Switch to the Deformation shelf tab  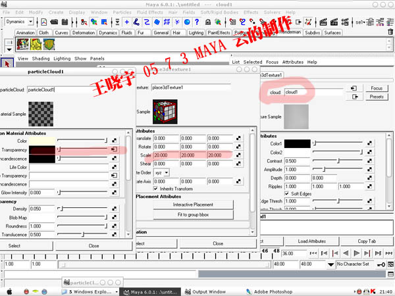(x=84, y=33)
